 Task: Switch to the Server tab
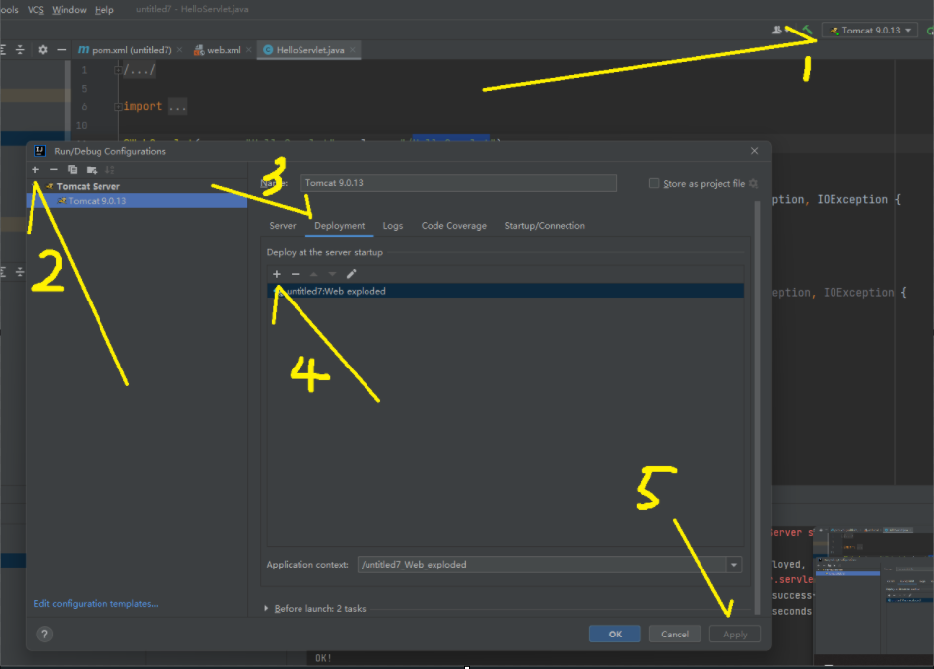pos(283,226)
